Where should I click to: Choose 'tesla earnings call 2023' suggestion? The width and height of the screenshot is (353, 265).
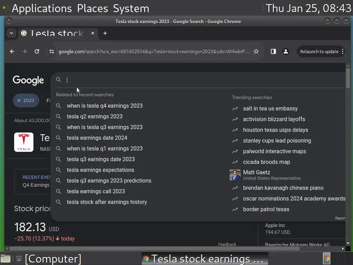[96, 191]
